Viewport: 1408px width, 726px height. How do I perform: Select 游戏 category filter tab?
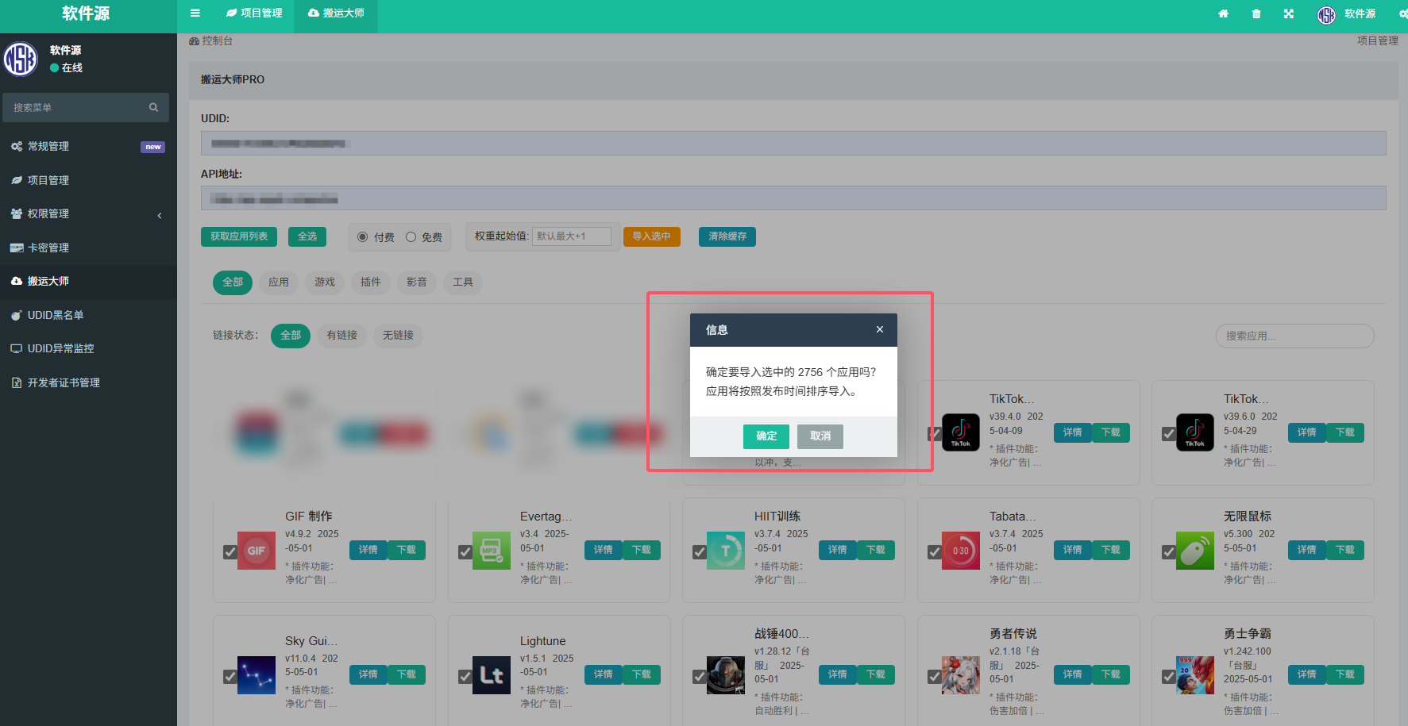pyautogui.click(x=325, y=282)
